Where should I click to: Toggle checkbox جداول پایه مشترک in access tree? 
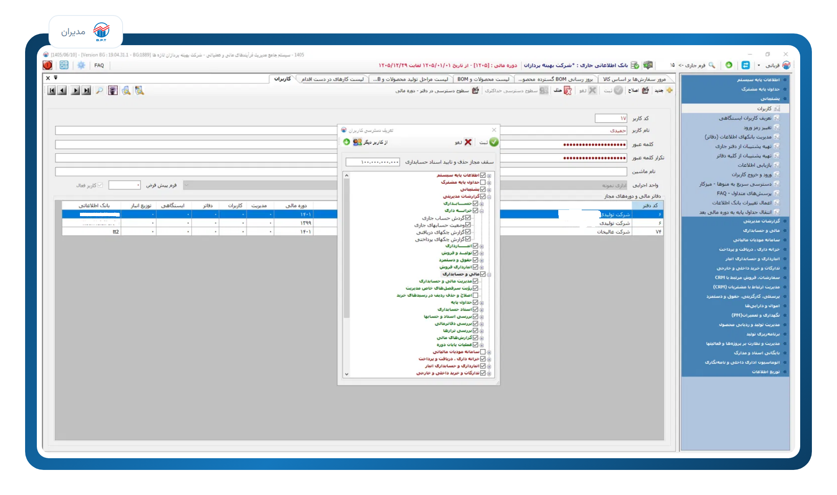click(x=483, y=182)
